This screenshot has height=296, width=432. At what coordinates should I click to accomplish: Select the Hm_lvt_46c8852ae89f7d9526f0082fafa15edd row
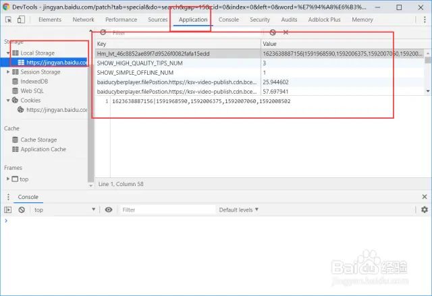point(260,54)
